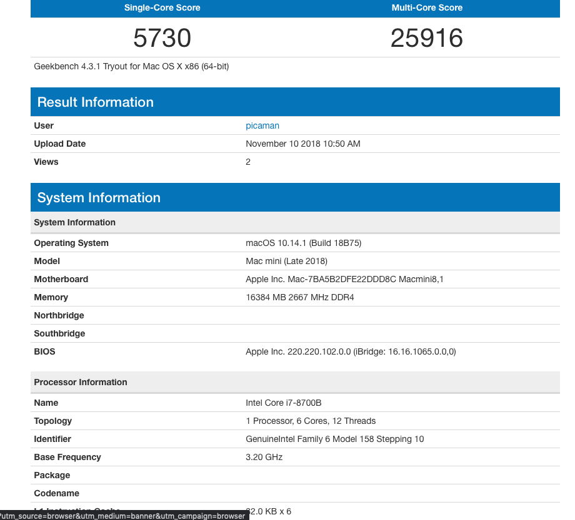Click the multi-core score value 25916

[427, 38]
